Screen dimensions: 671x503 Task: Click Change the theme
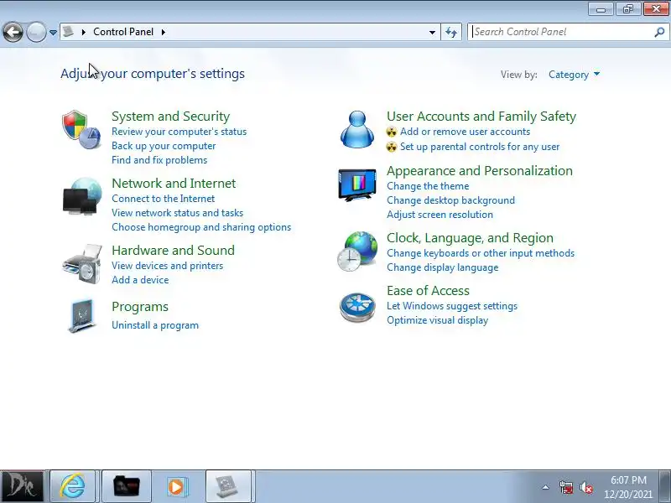[428, 186]
